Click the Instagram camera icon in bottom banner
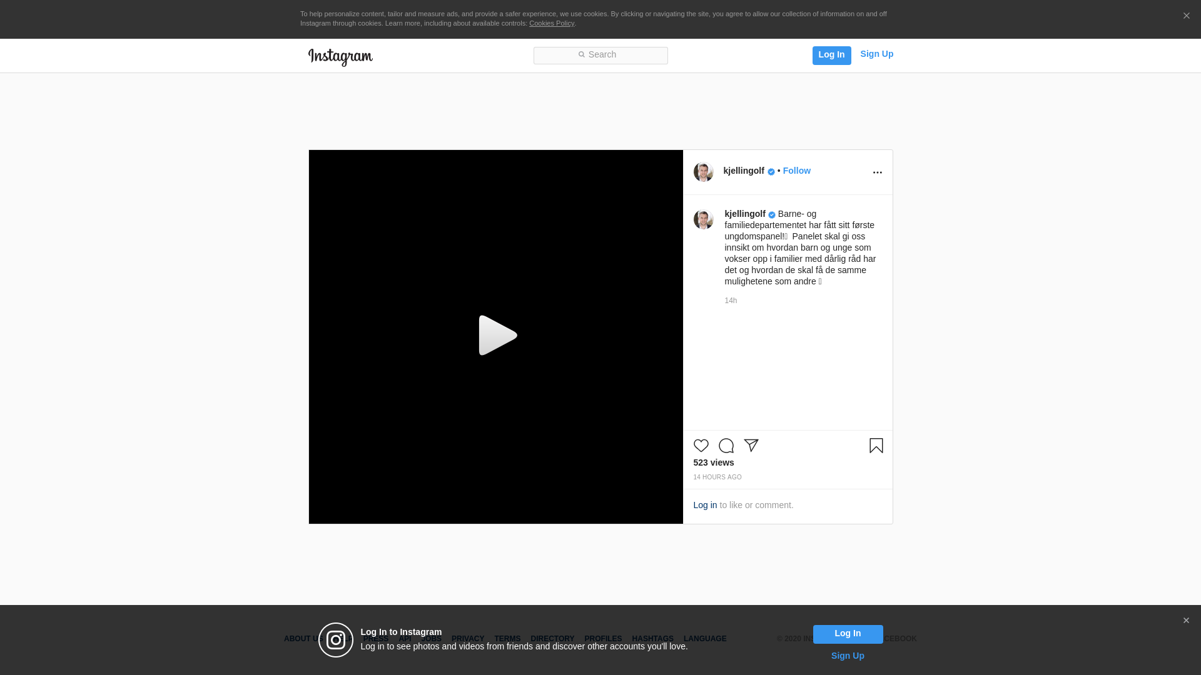1201x675 pixels. [336, 640]
